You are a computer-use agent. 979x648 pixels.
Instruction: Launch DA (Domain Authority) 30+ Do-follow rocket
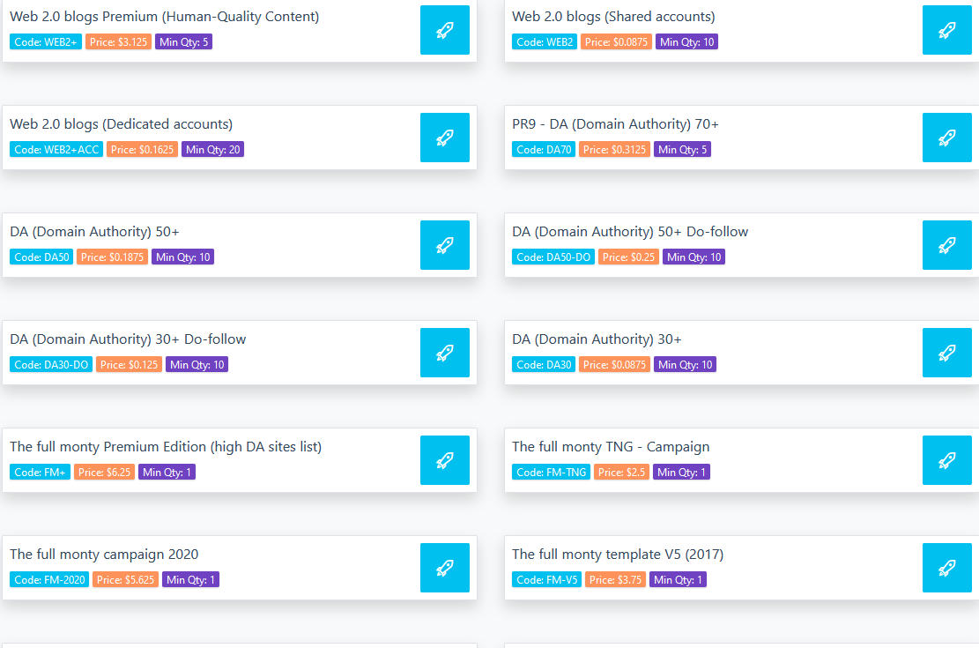pos(444,353)
